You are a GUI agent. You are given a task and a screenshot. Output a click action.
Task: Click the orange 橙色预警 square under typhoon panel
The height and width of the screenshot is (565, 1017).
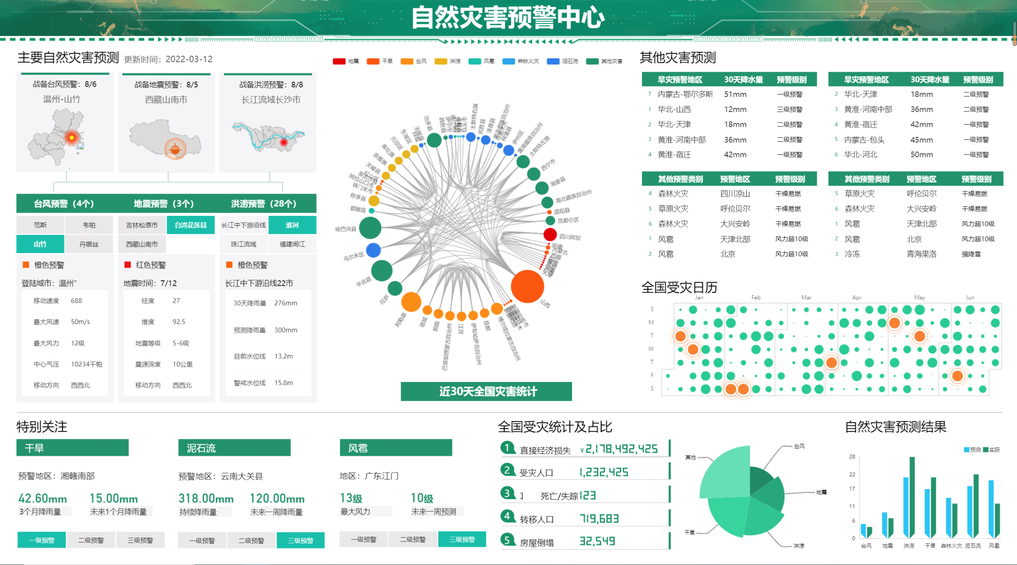26,265
